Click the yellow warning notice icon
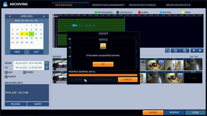Viewport: 207px width, 116px height. [x=103, y=46]
